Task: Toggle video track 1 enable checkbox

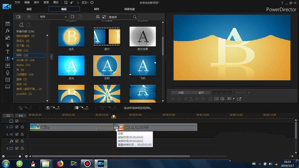Action: (x=17, y=127)
